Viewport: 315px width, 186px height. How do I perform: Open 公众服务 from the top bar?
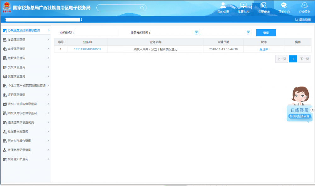coord(304,6)
